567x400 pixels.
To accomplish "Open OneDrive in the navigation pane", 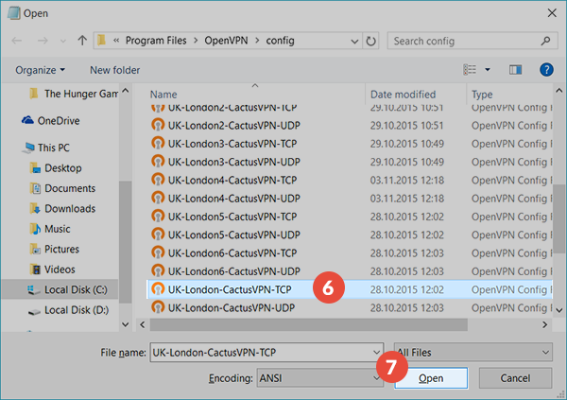I will (51, 120).
